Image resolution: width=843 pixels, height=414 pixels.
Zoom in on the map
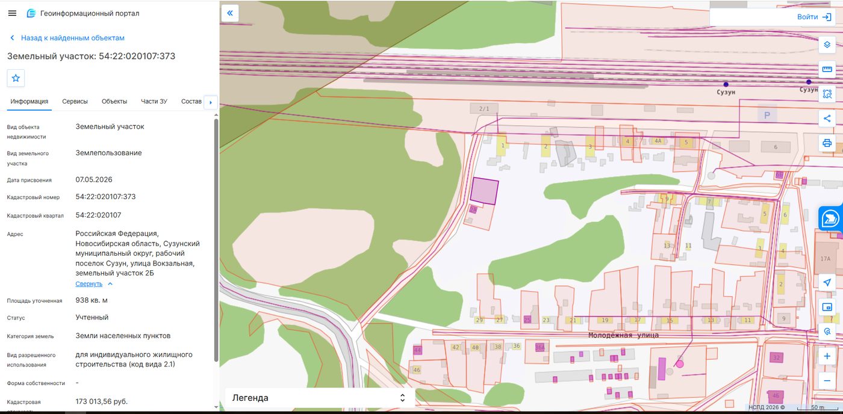[827, 356]
